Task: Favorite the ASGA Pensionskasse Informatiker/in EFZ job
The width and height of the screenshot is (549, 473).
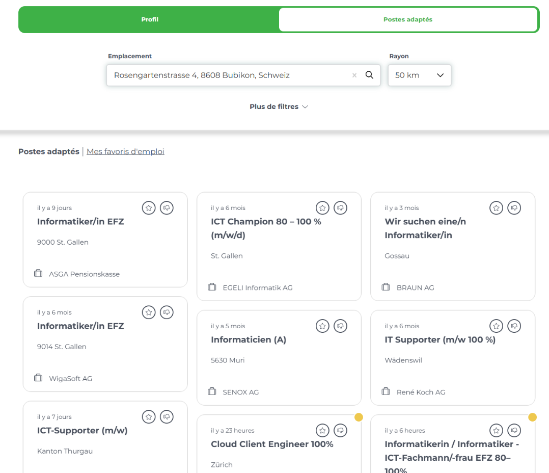Action: [149, 208]
